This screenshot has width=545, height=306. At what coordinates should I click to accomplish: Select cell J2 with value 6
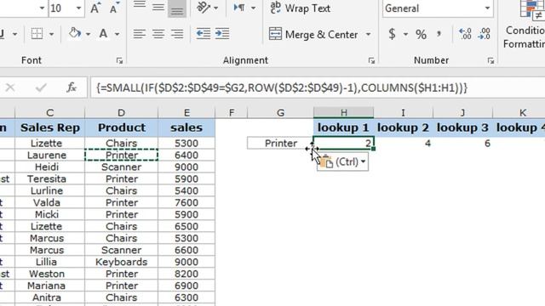pos(462,143)
